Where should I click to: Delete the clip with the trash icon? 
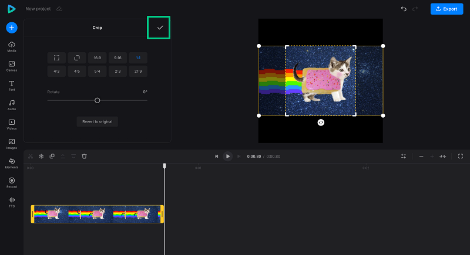[84, 156]
